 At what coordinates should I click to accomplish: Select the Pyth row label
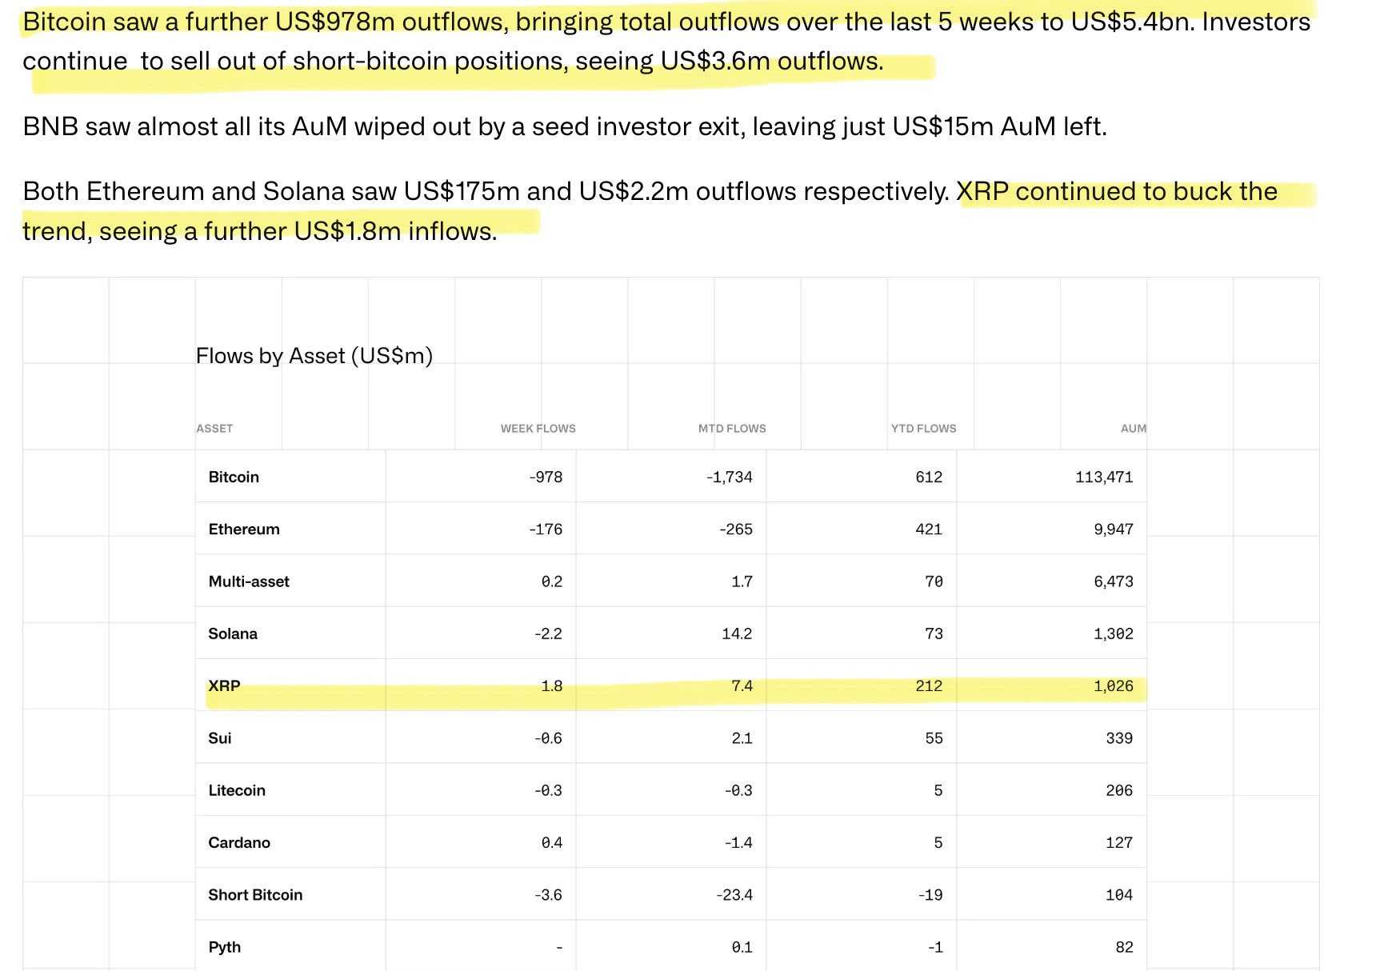[225, 947]
